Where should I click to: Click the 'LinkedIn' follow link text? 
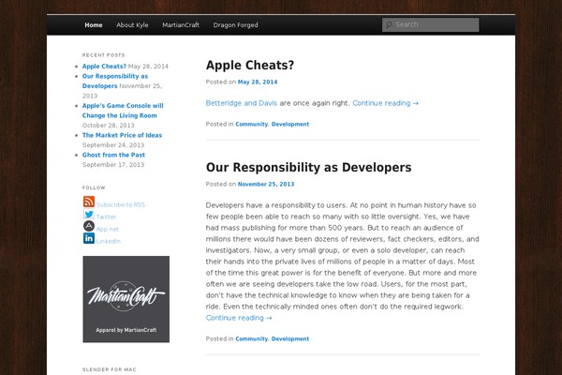pyautogui.click(x=109, y=242)
